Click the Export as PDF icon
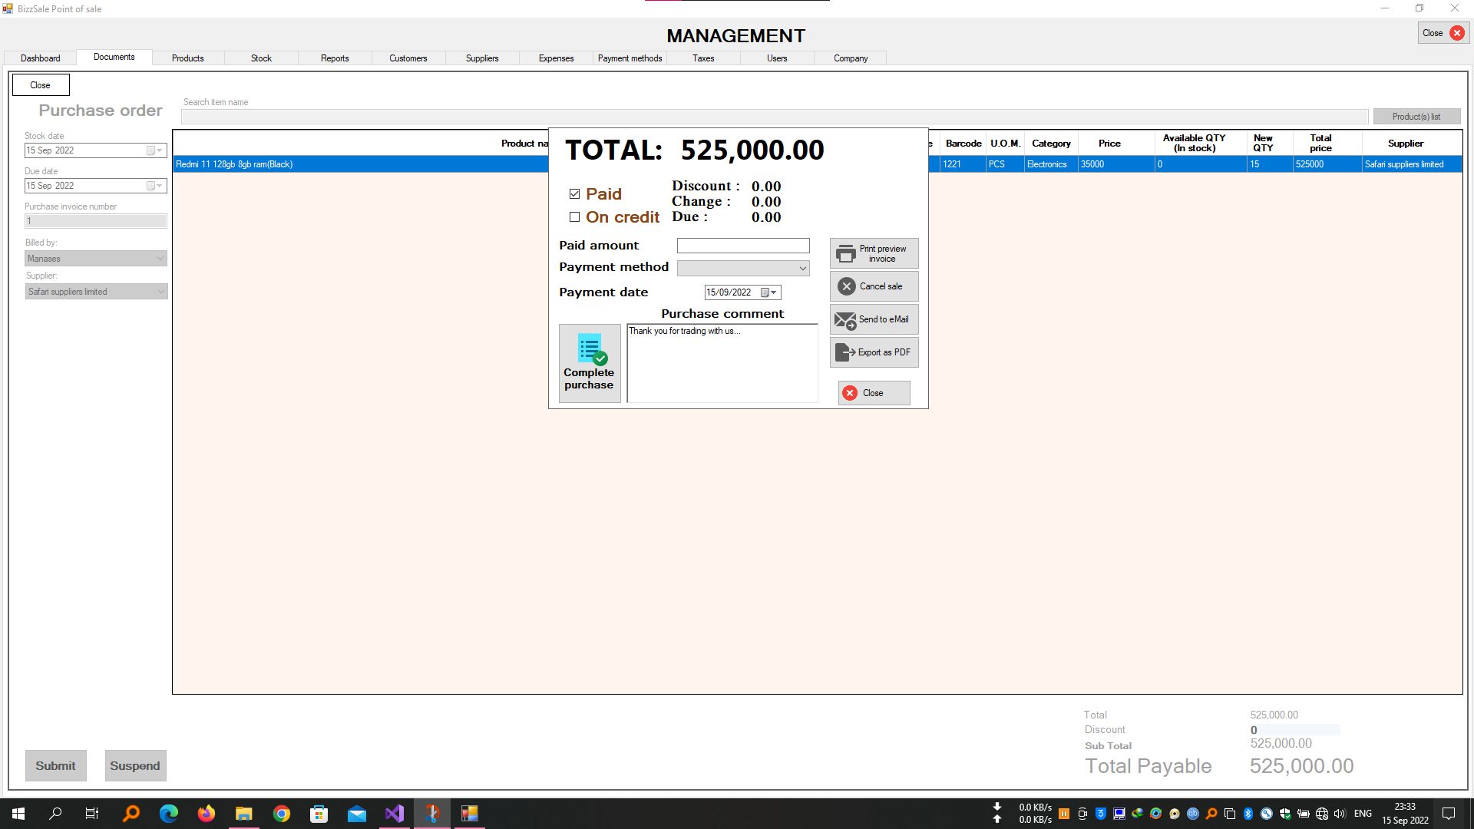Screen dimensions: 1474x829 844,352
